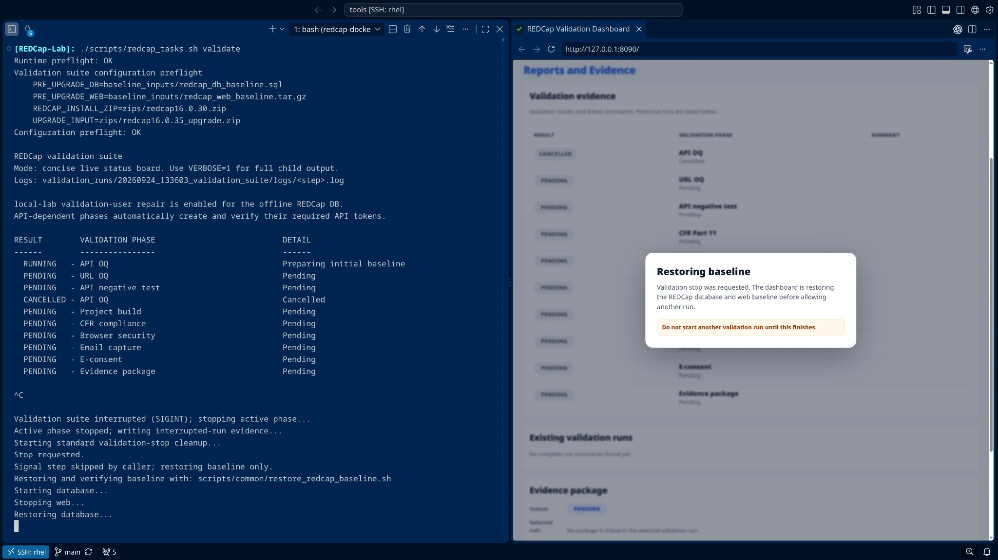Viewport: 998px width, 560px height.
Task: Split the terminal panel
Action: (x=393, y=29)
